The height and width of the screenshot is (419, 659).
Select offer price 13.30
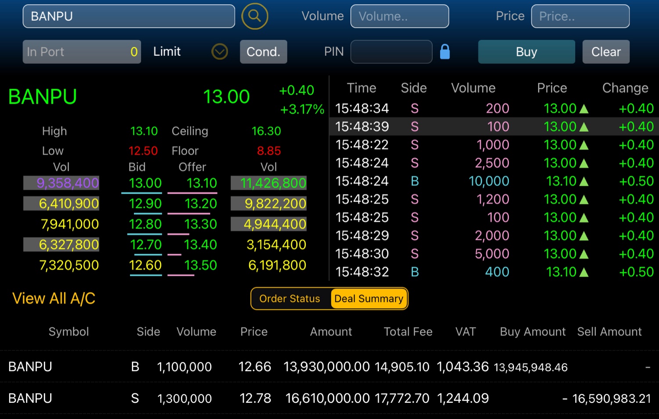(x=201, y=224)
